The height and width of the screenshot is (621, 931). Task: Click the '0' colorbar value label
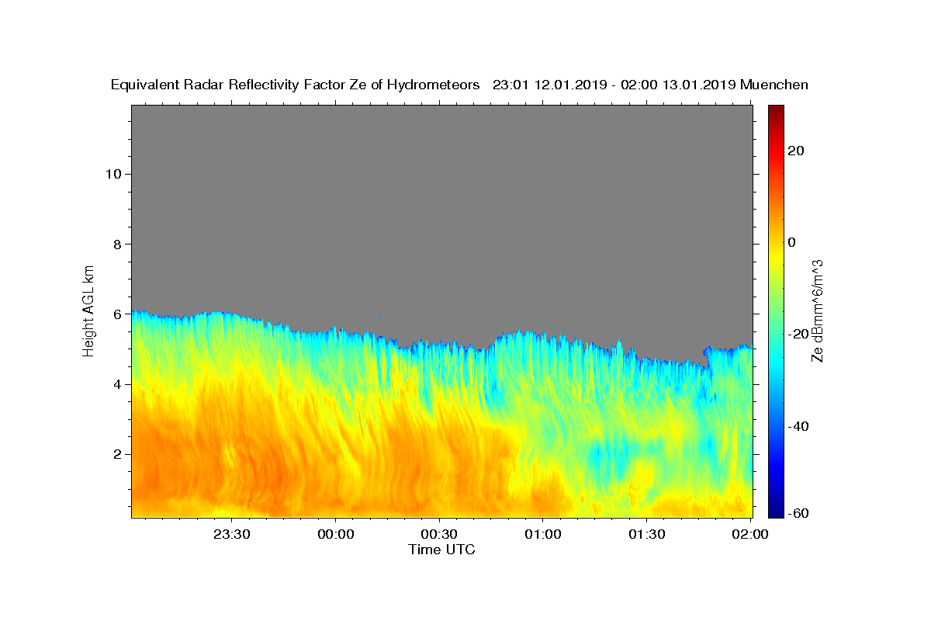point(792,242)
